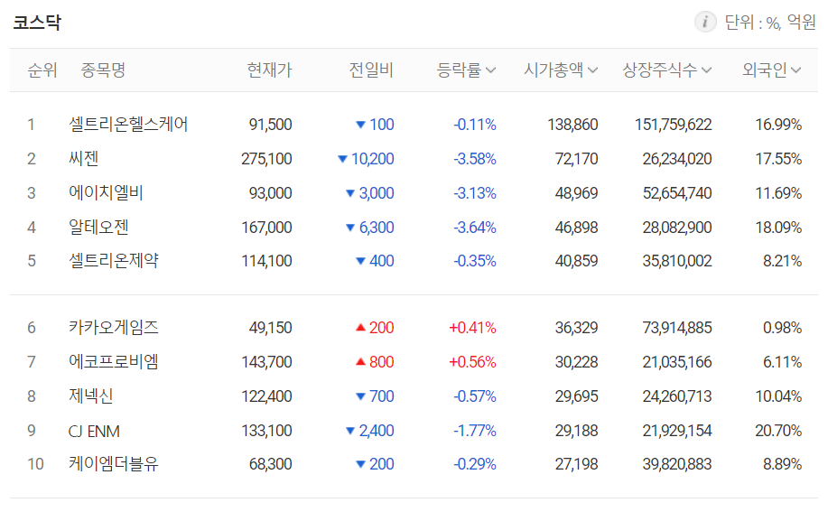Open CJ ENM stock page
Screen dimensions: 828x512
coord(94,432)
